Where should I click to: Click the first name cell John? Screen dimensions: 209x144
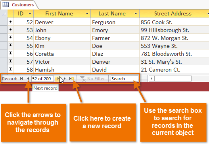click(62, 30)
